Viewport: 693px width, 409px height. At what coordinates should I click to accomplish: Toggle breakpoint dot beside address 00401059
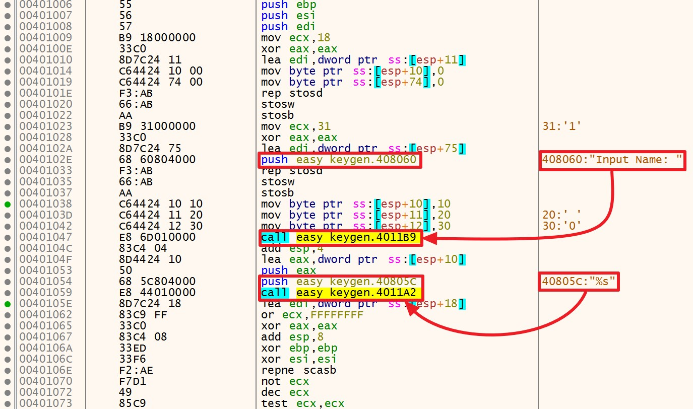[x=7, y=293]
